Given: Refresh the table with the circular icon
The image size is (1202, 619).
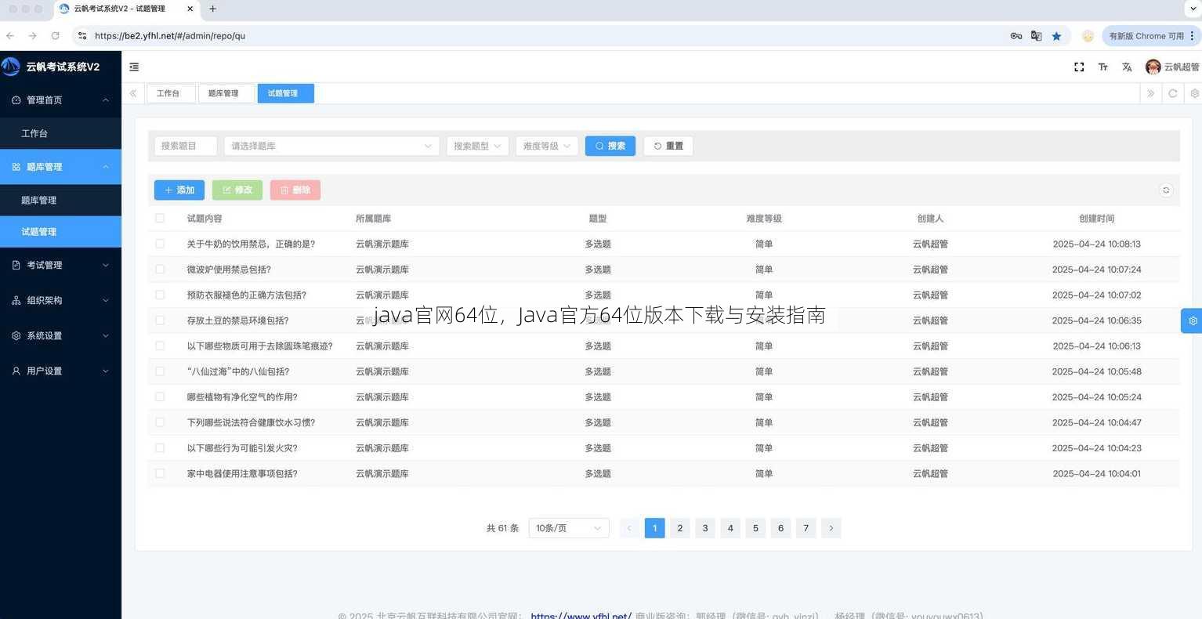Looking at the screenshot, I should tap(1166, 190).
